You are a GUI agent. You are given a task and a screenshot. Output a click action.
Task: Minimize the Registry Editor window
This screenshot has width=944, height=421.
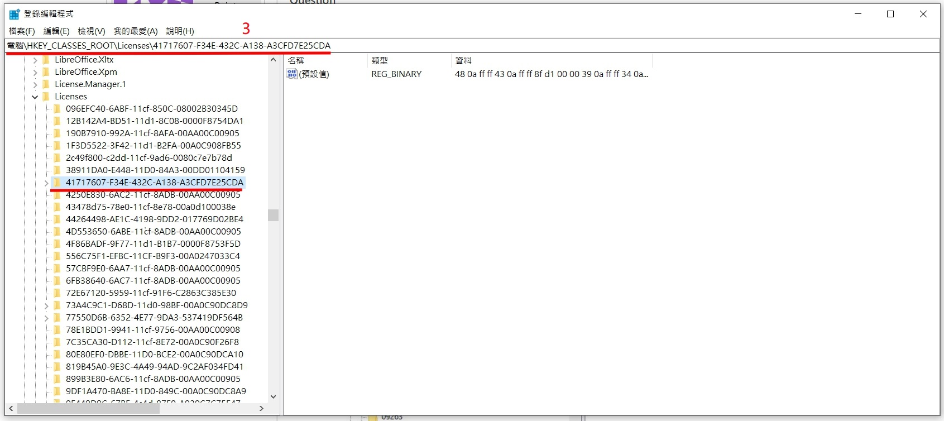coord(858,14)
